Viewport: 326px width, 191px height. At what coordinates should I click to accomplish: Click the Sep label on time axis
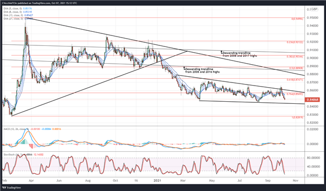[x=268, y=181]
